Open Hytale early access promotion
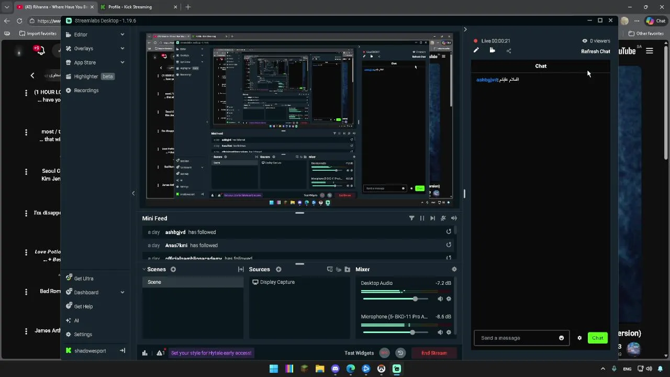 [x=211, y=353]
